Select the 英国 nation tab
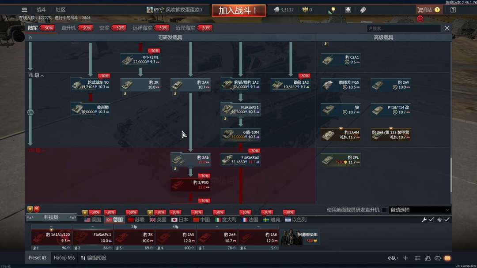This screenshot has width=477, height=268. coord(158,220)
